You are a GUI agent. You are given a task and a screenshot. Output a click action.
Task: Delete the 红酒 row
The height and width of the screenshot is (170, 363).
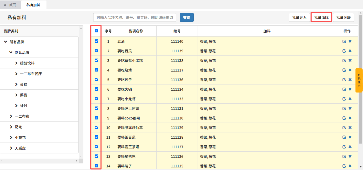coord(350,41)
